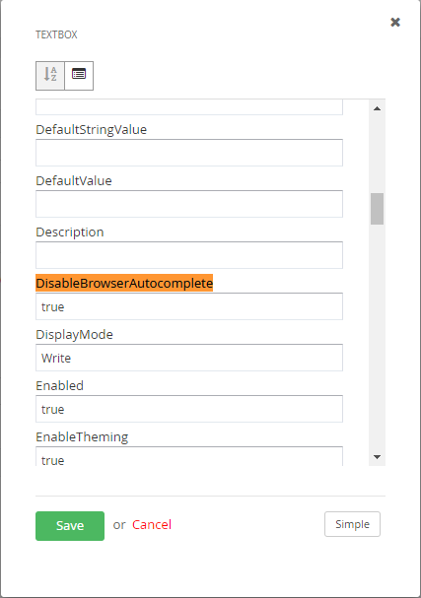Click the partially visible top input field

[189, 106]
